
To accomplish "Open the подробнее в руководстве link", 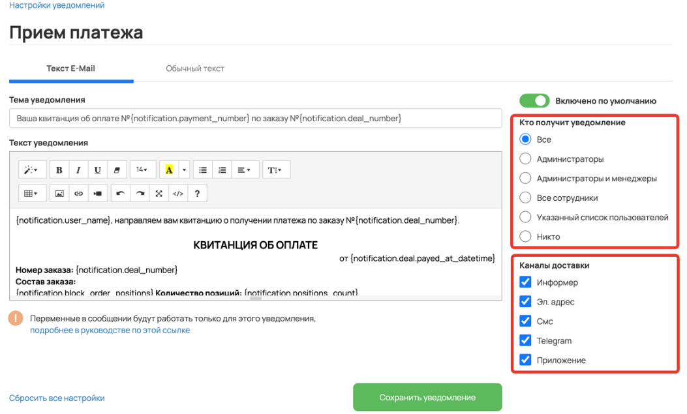I will [110, 331].
